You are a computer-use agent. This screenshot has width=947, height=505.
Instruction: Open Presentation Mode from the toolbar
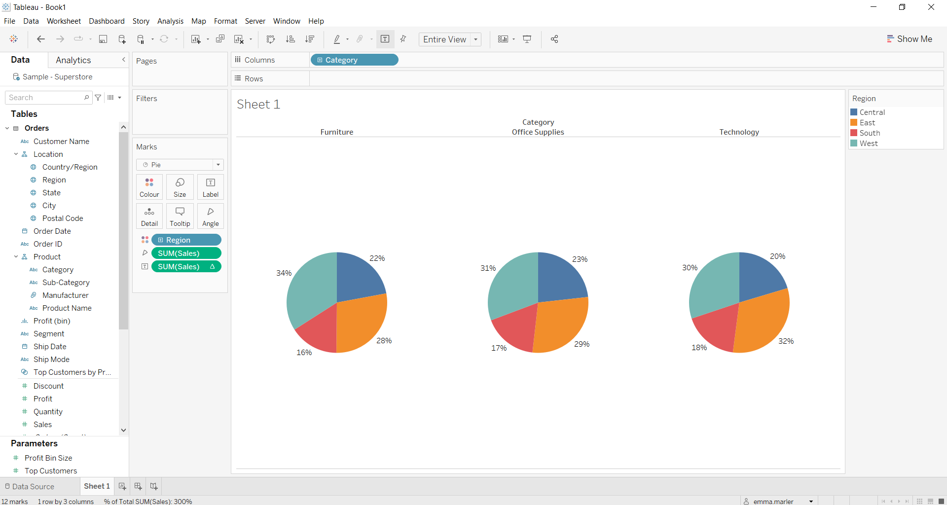tap(527, 39)
